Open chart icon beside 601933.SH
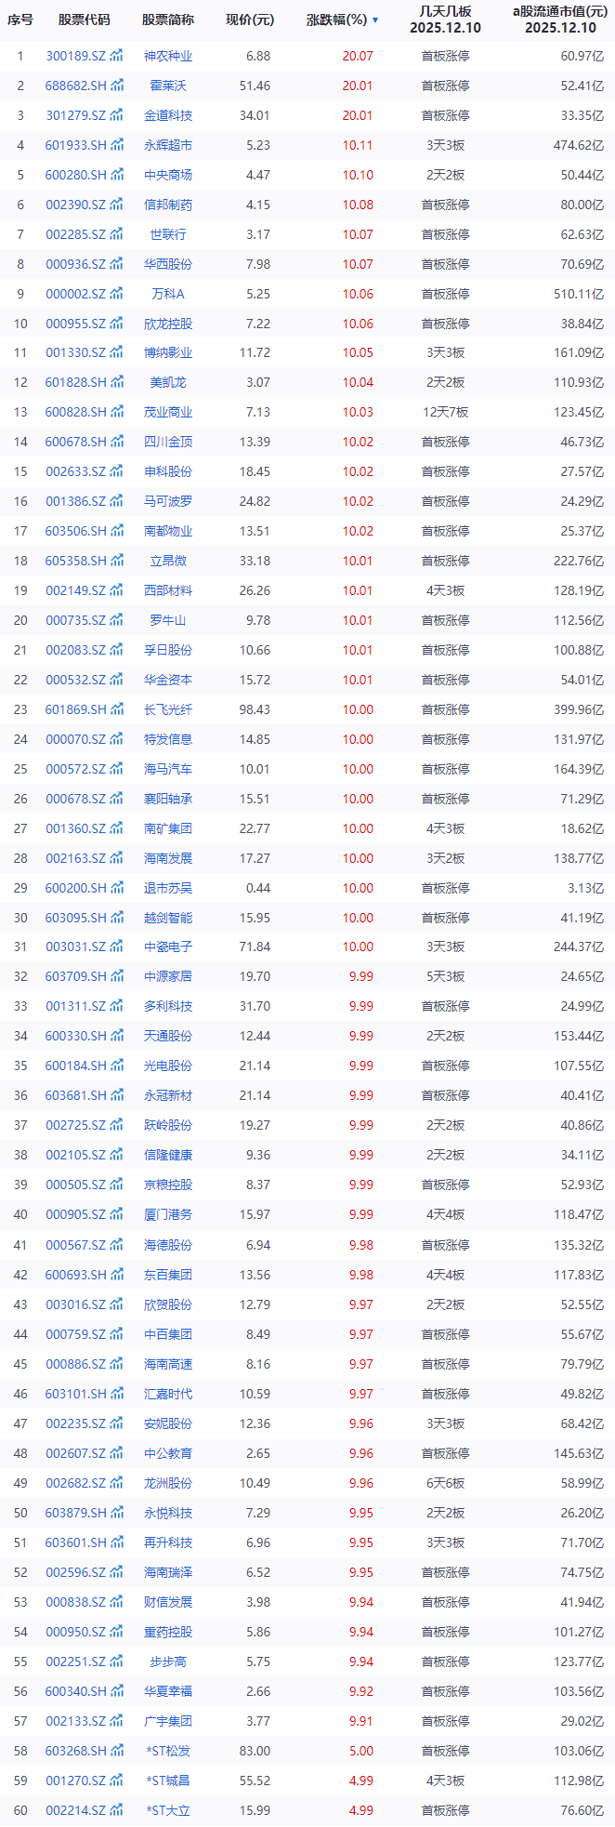The width and height of the screenshot is (615, 1827). click(117, 145)
